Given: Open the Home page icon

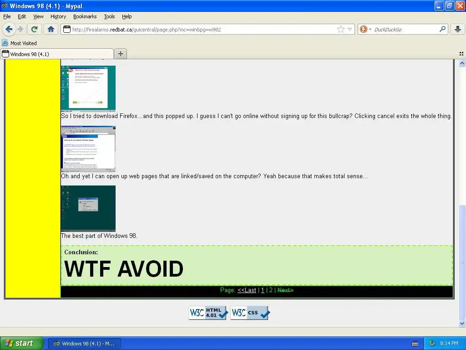Looking at the screenshot, I should 51,29.
